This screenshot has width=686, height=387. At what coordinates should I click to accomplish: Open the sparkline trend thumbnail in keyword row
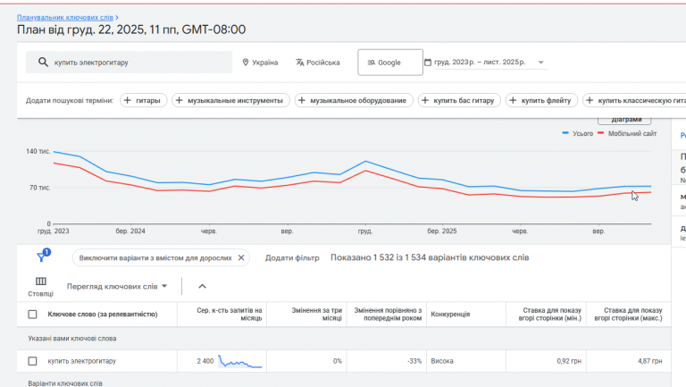coord(240,361)
